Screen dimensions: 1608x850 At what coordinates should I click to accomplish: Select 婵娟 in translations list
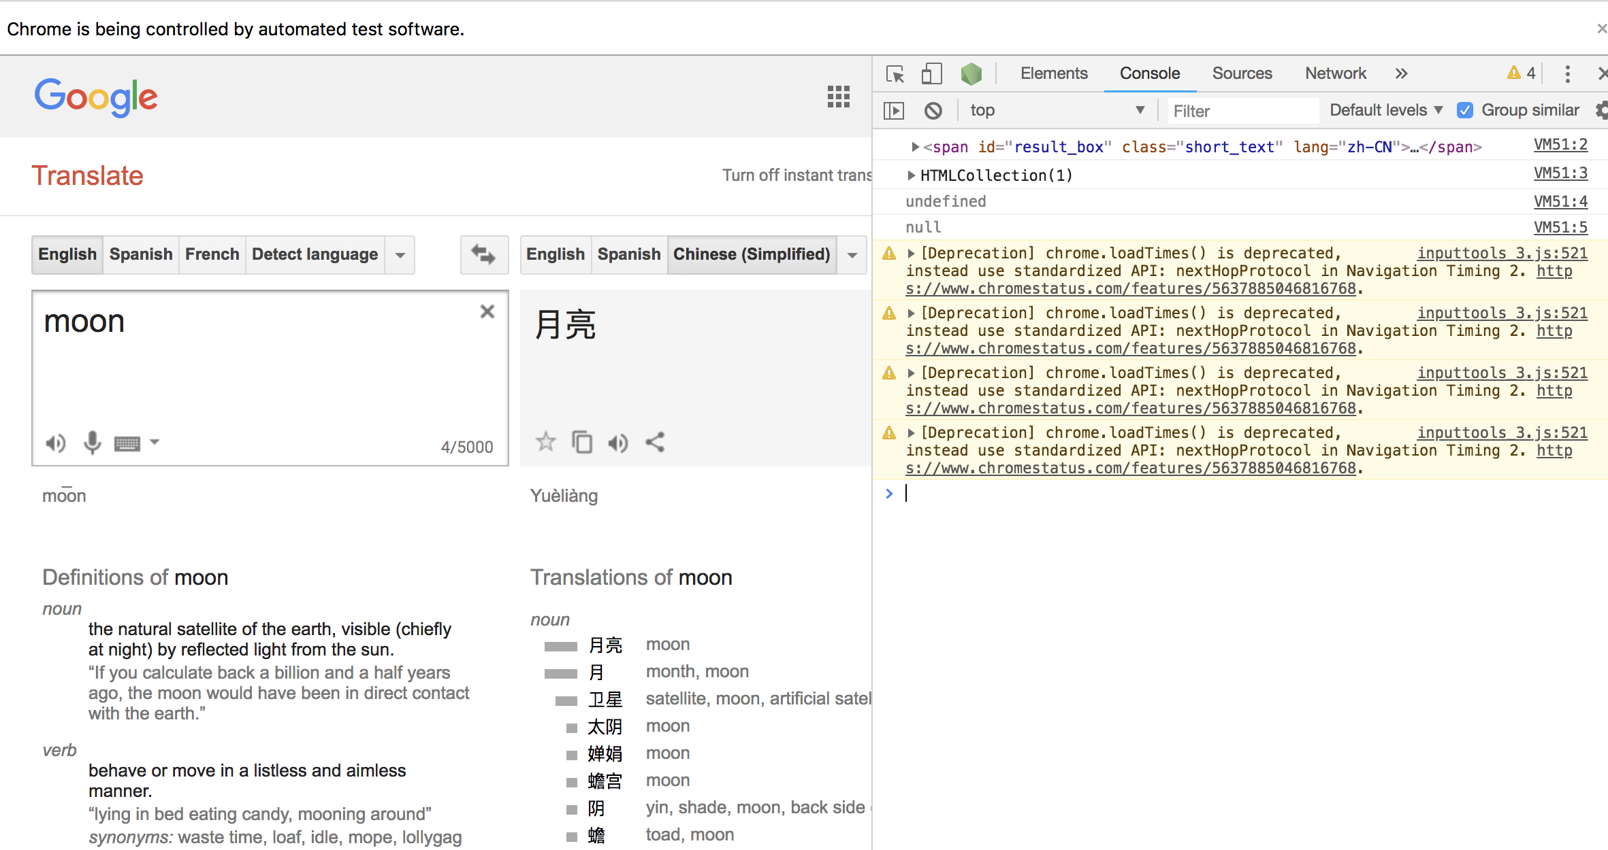point(605,753)
